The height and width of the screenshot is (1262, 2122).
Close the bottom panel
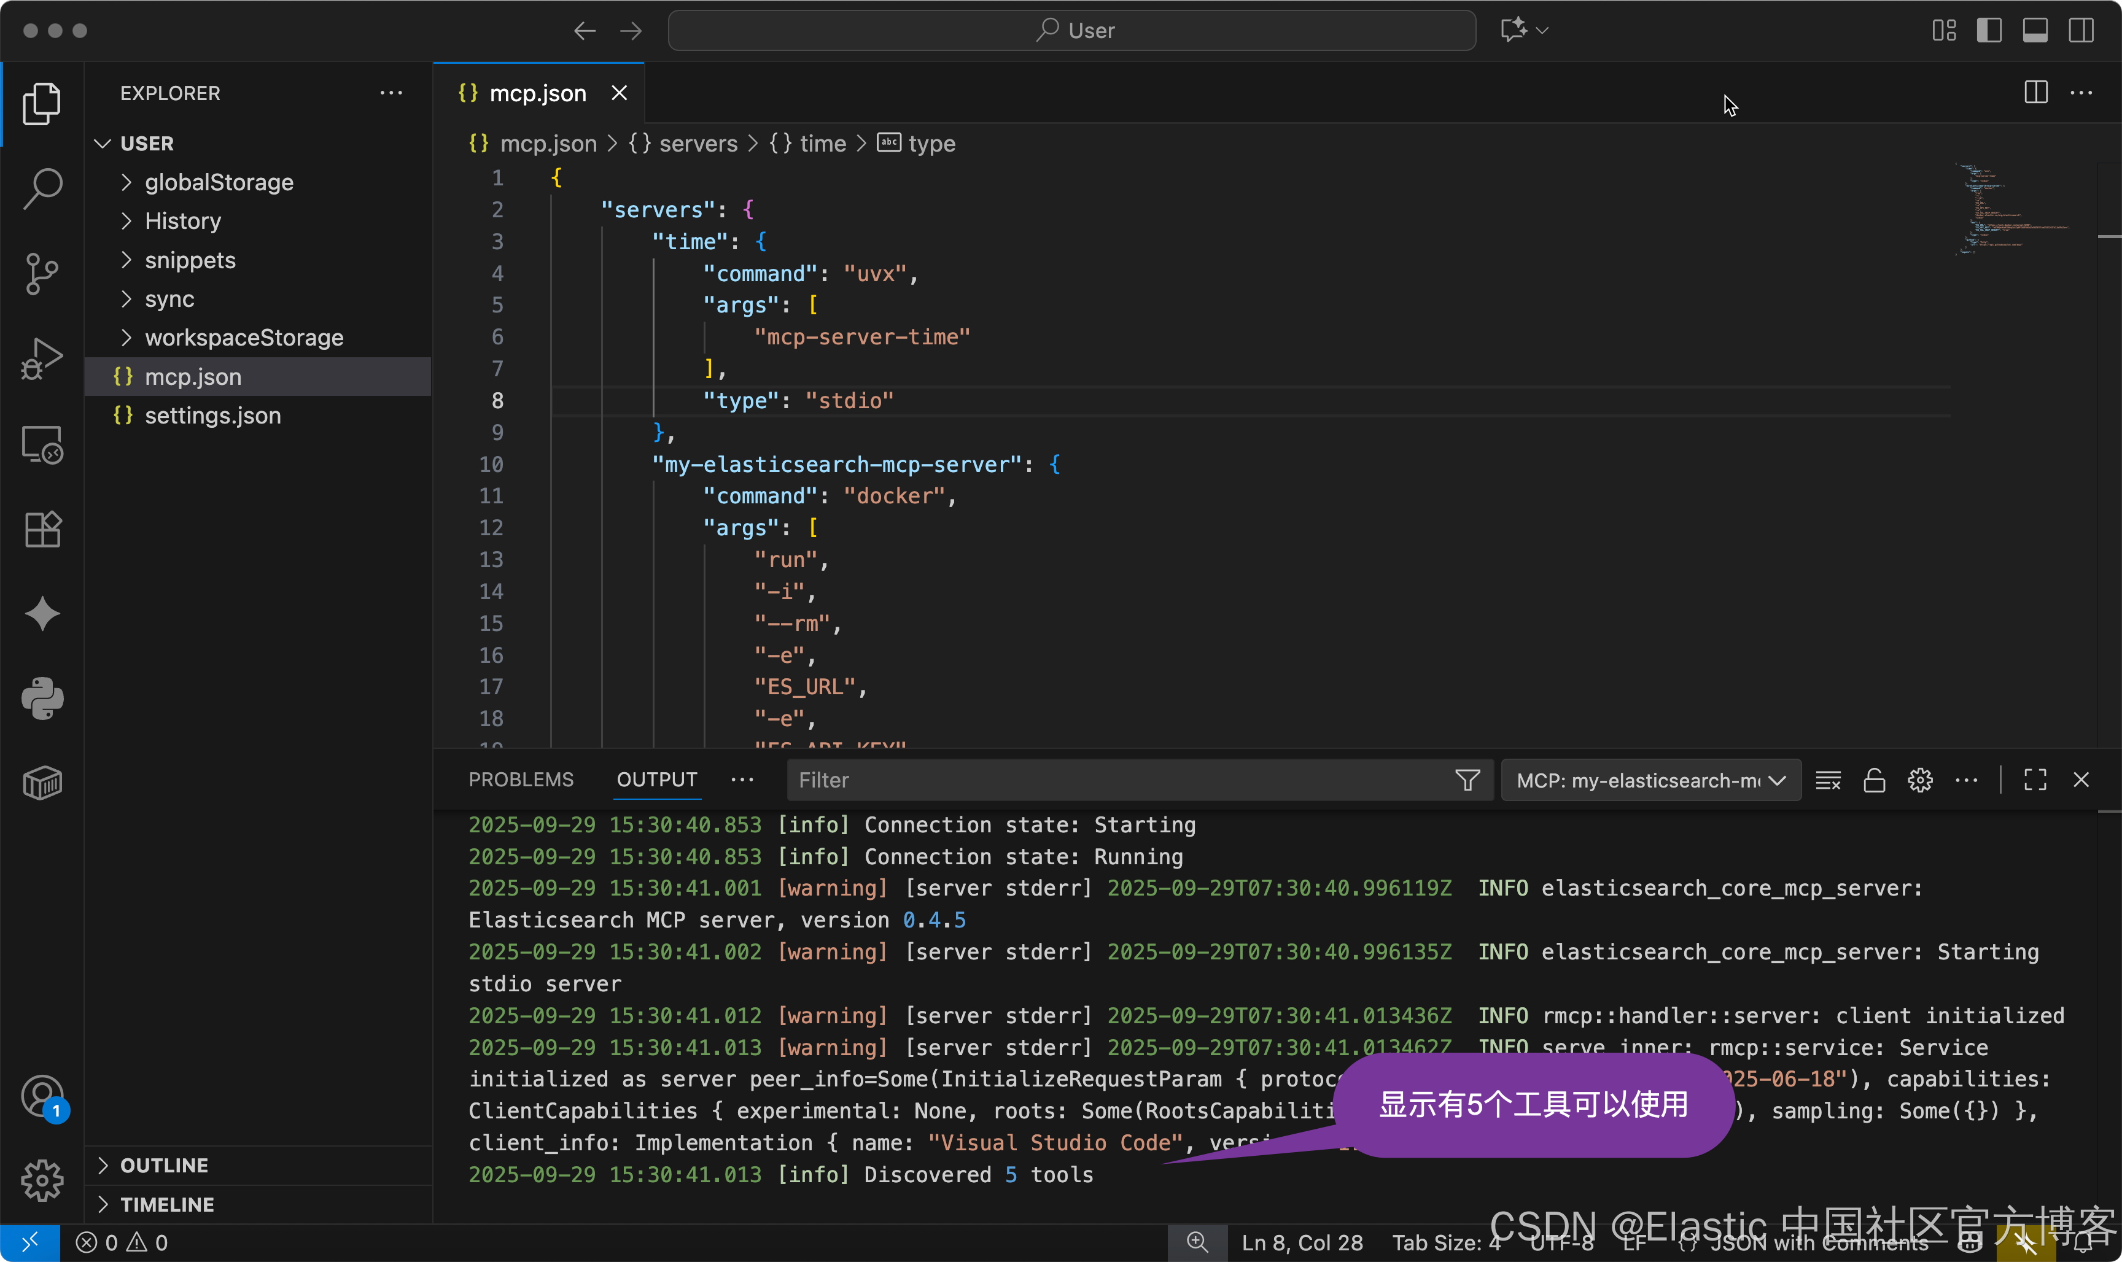(2081, 781)
